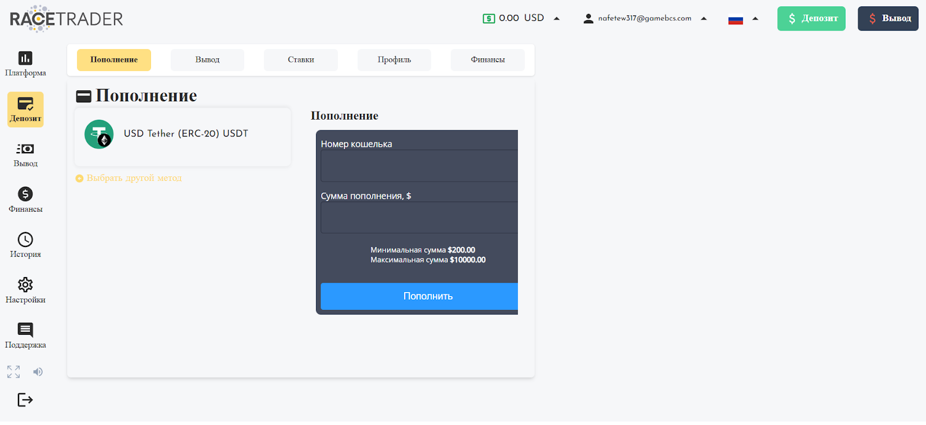Open Настройки gear icon
This screenshot has height=425, width=926.
(25, 291)
